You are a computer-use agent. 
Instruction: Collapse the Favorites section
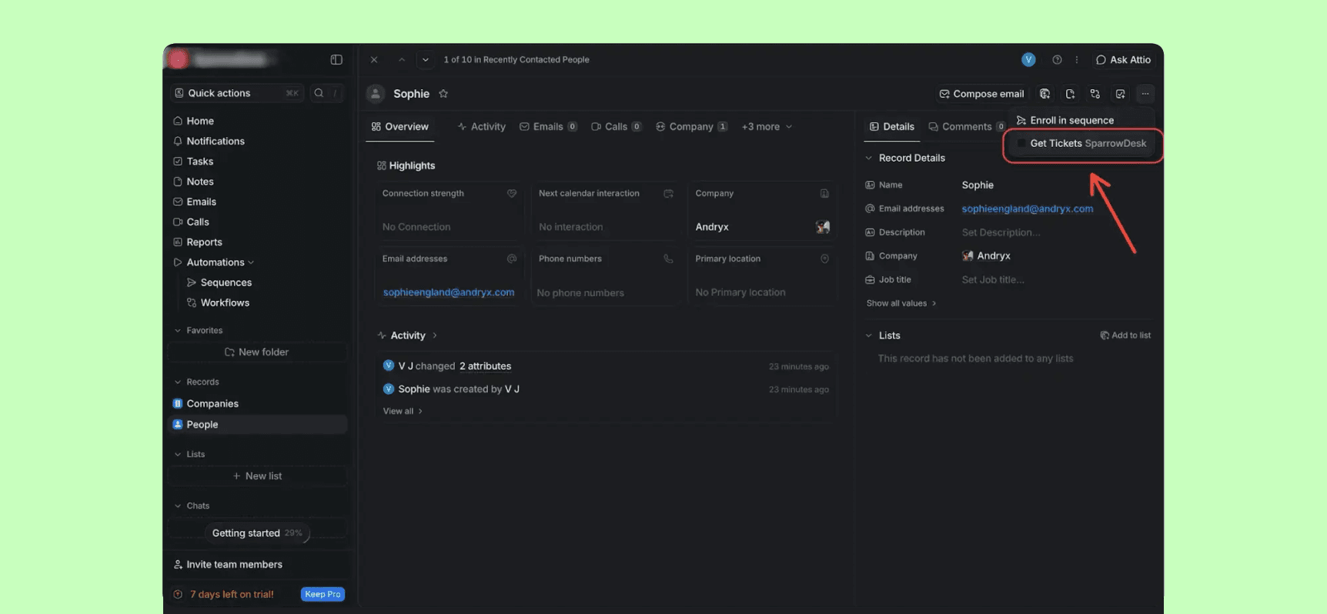click(x=178, y=331)
